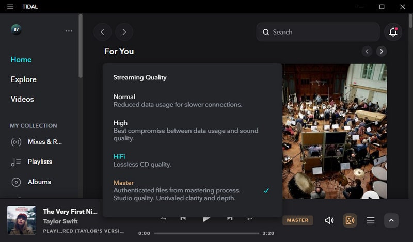Screen dimensions: 413x242
Task: Click the playback progress bar
Action: tap(206, 233)
